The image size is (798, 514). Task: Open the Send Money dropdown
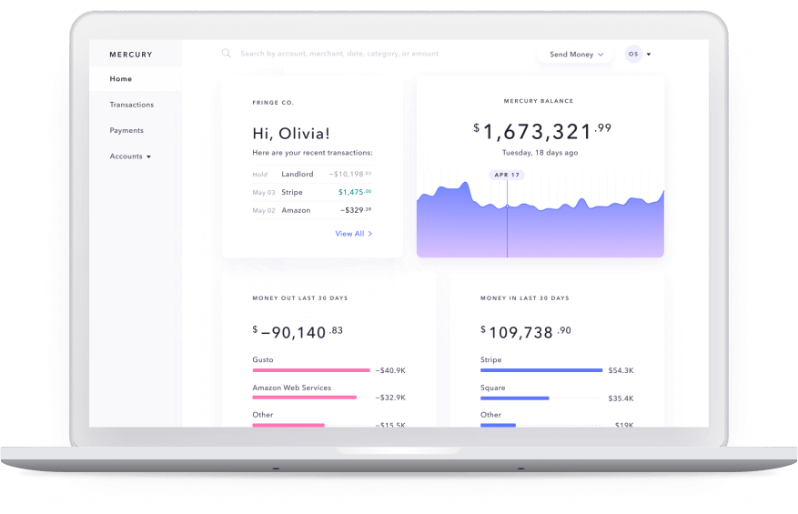pos(577,55)
